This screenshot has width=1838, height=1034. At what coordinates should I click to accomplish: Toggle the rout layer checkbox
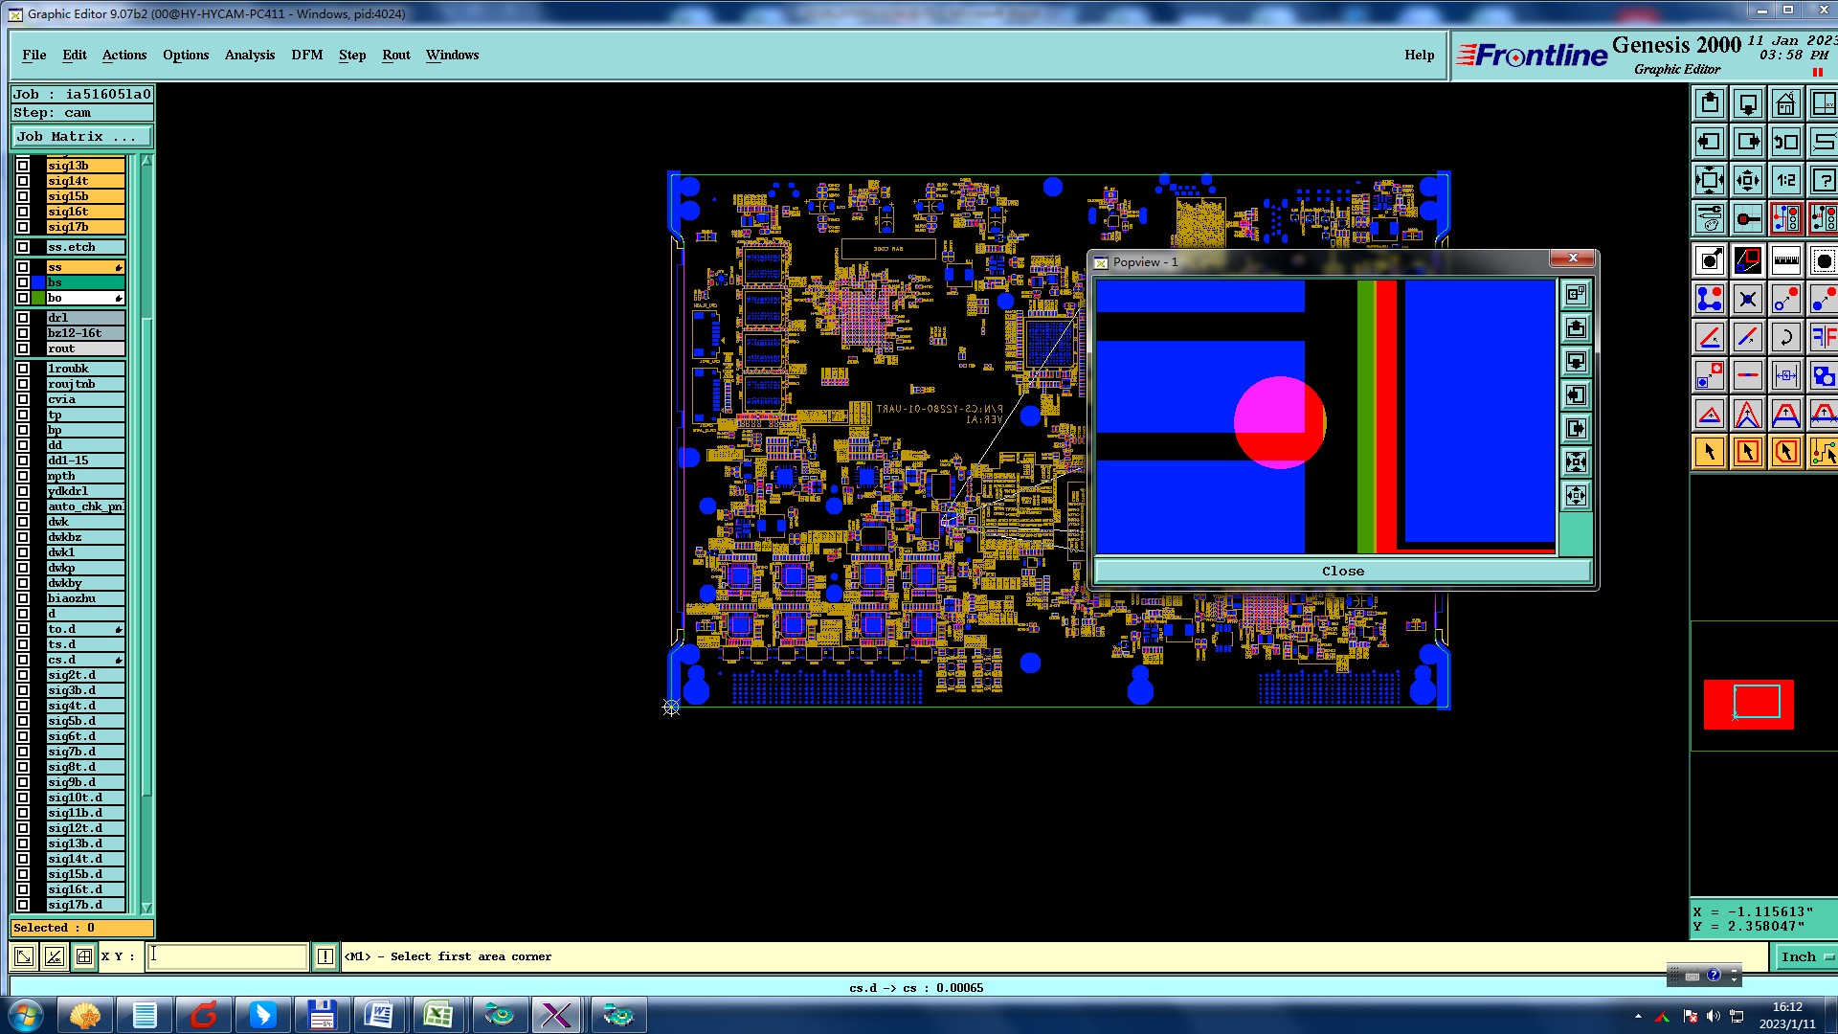(x=23, y=348)
